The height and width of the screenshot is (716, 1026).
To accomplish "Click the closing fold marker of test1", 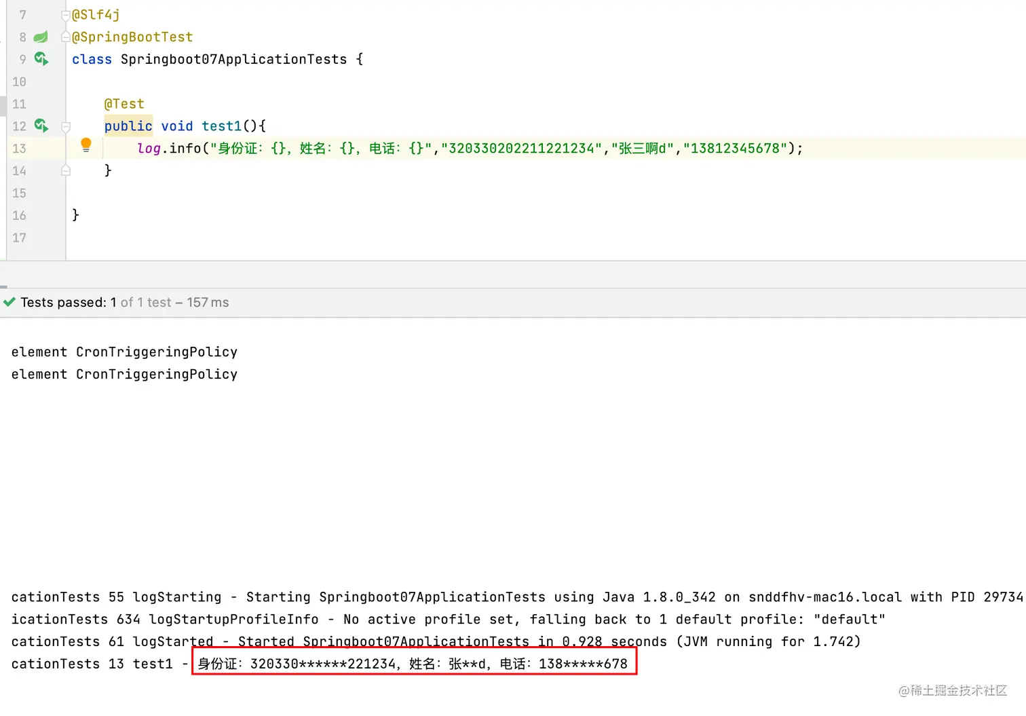I will [66, 170].
